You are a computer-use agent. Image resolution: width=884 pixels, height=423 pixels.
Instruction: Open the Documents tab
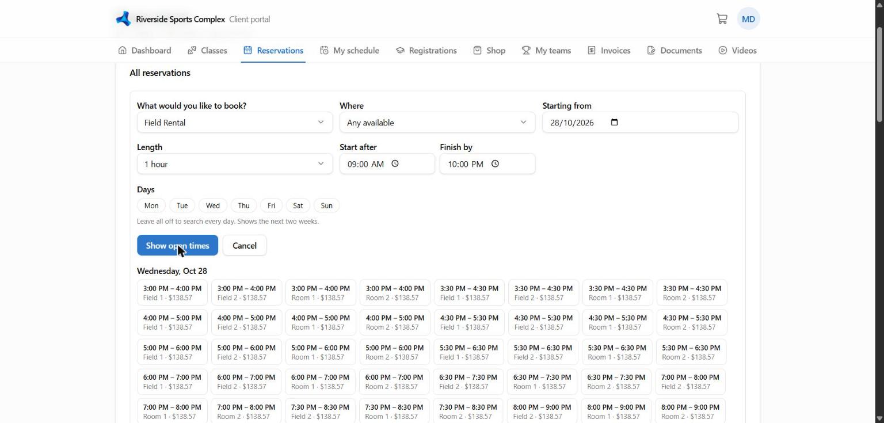(x=675, y=51)
